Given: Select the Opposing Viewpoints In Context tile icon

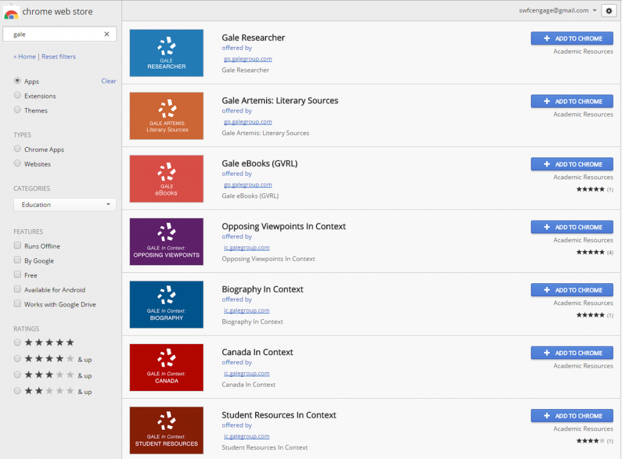Looking at the screenshot, I should coord(166,241).
